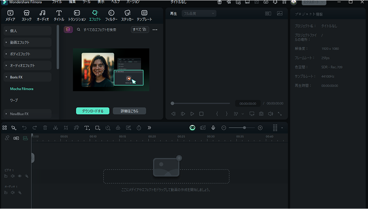
Task: Click the add marker icon in preview controls
Action: [236, 114]
